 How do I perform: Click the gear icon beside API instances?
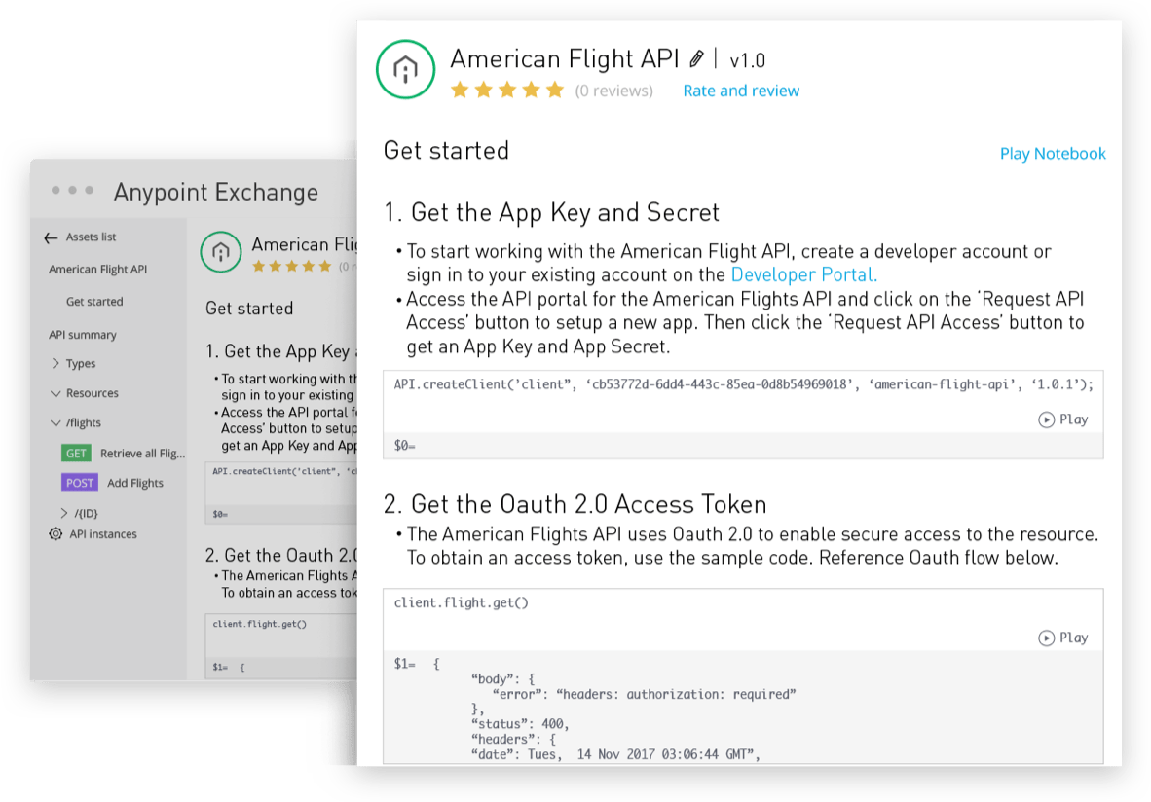coord(56,533)
